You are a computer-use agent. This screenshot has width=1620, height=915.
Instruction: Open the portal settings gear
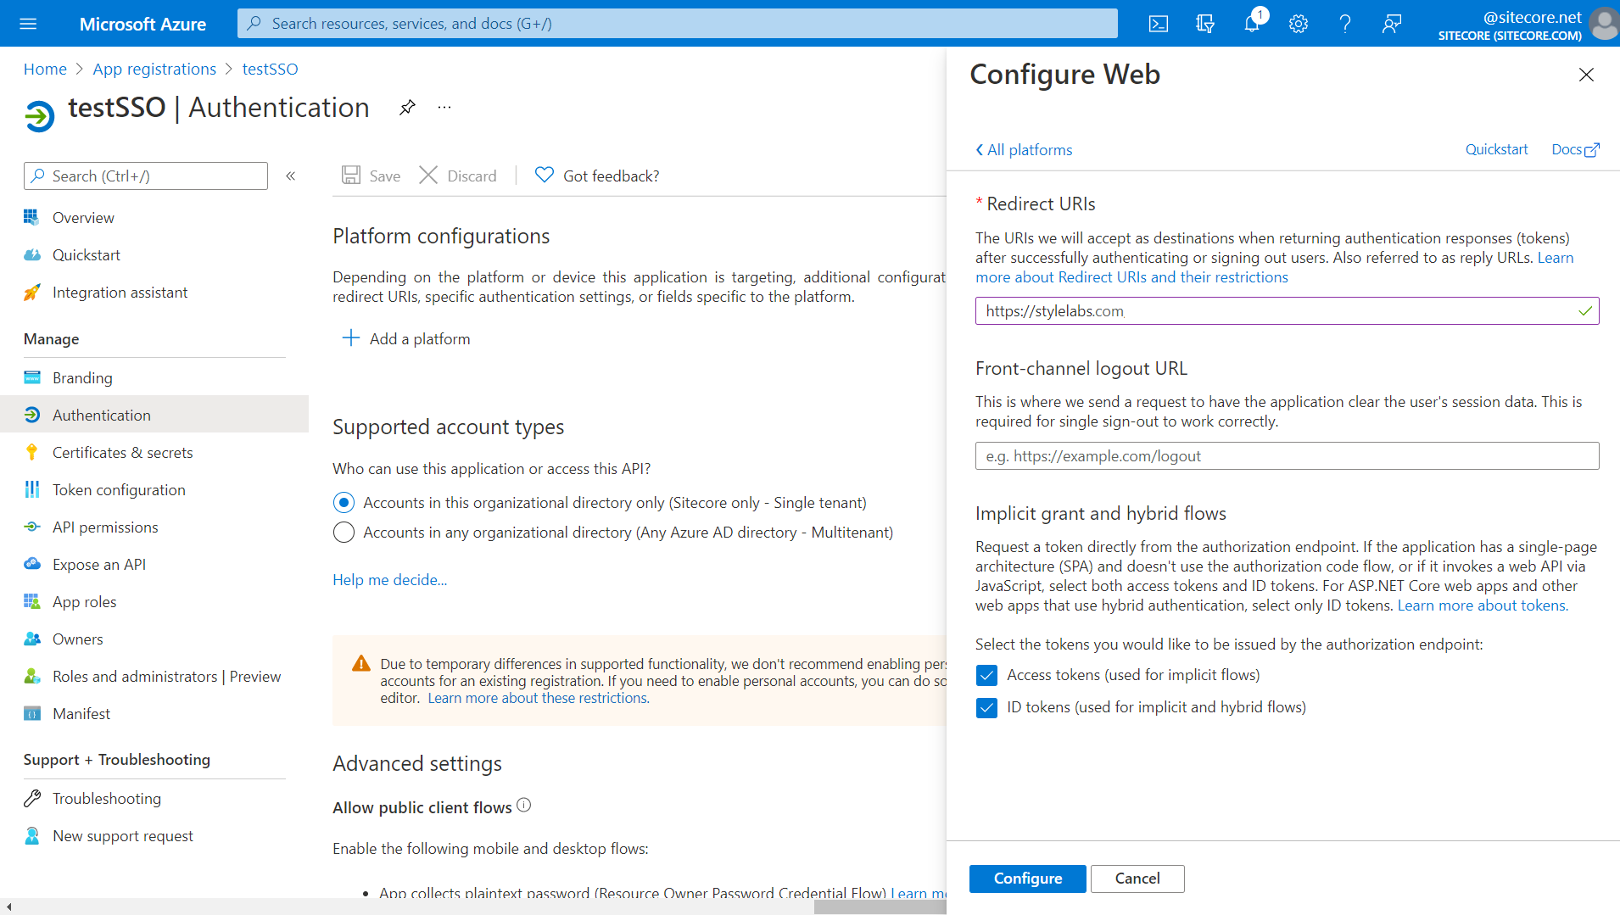(1297, 23)
